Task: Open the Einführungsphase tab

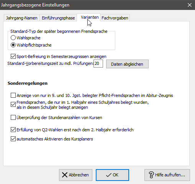Action: [58, 18]
